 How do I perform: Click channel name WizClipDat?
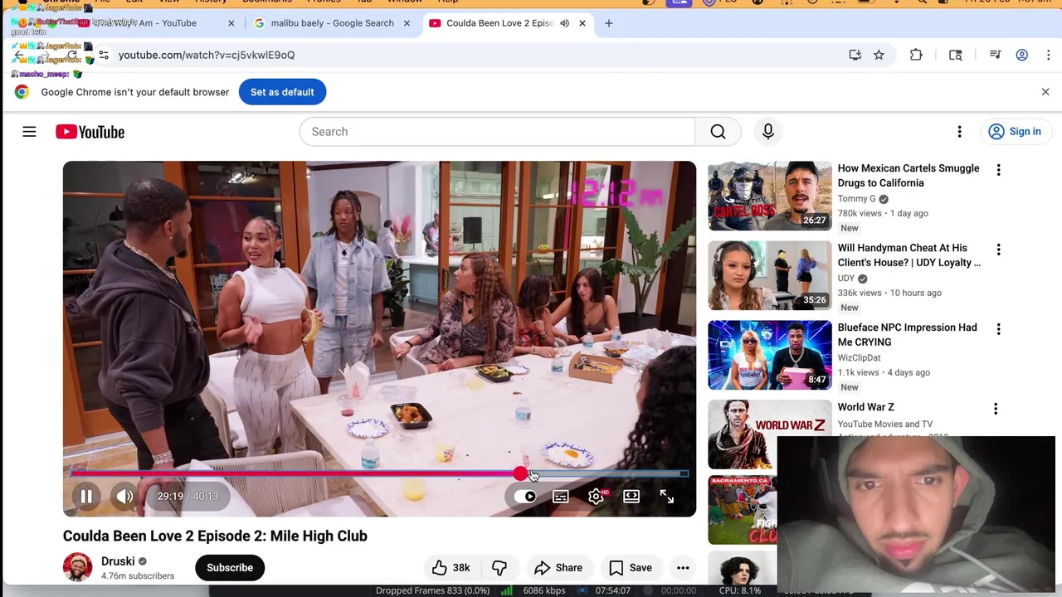pos(859,358)
